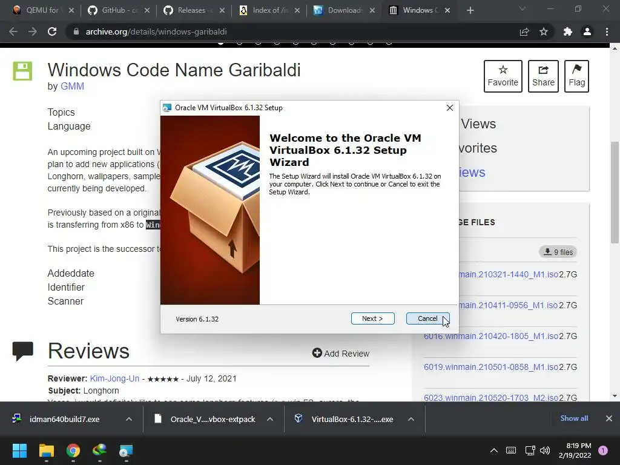620x465 pixels.
Task: Close the downloads bar
Action: tap(609, 418)
